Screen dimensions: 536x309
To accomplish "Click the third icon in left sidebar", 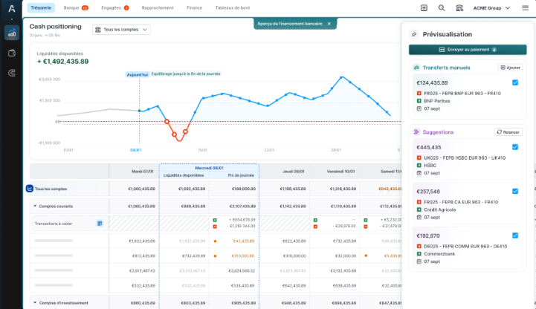I will click(x=11, y=73).
